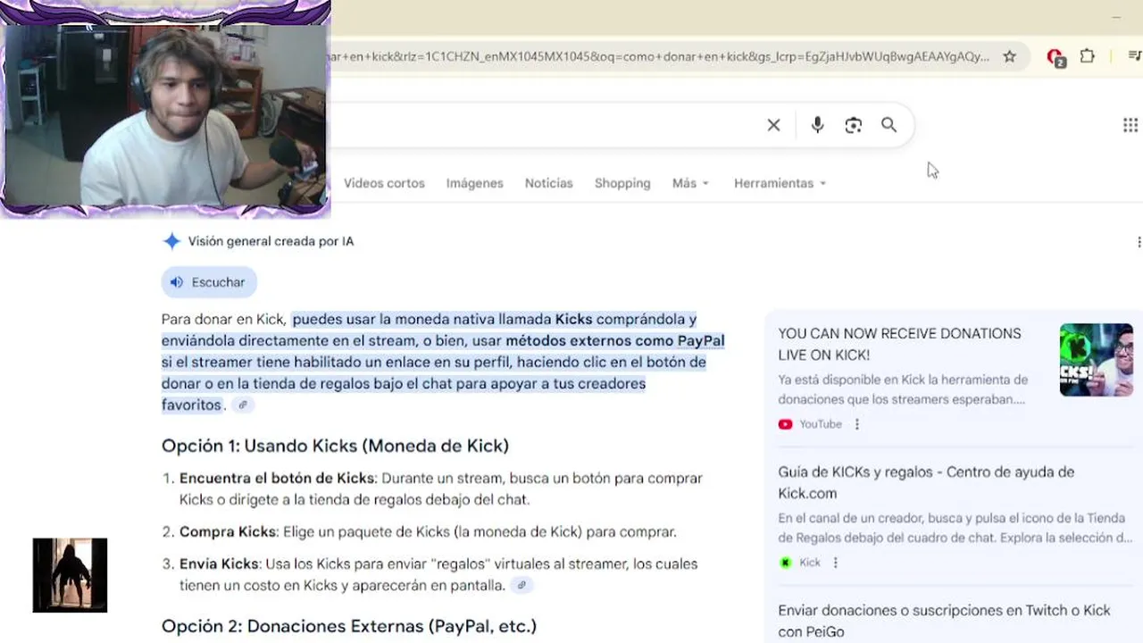Open 'Guía de KICKs y regalos' help article
1143x643 pixels.
pos(926,482)
